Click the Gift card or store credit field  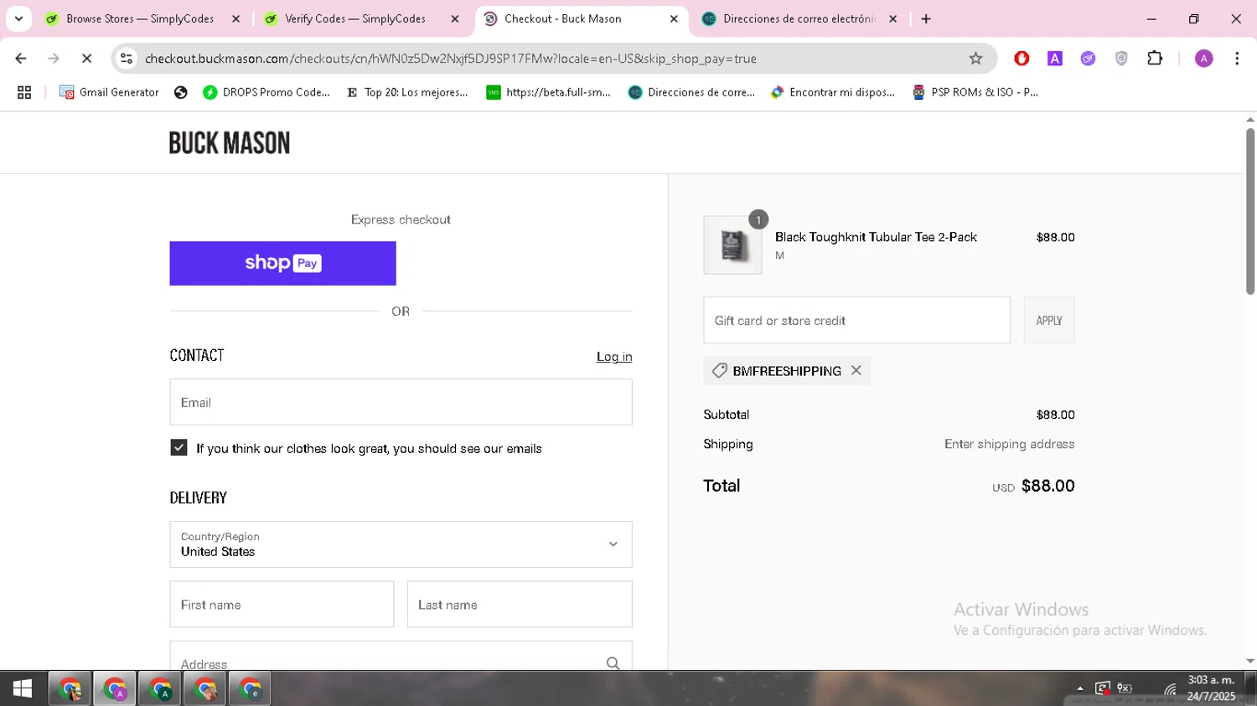856,320
